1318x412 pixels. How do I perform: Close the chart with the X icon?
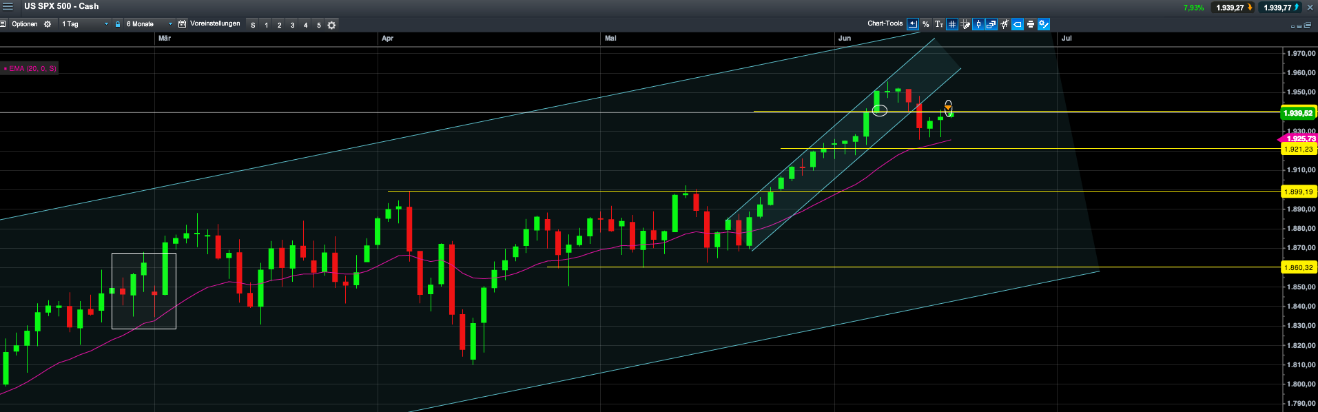pos(1310,8)
